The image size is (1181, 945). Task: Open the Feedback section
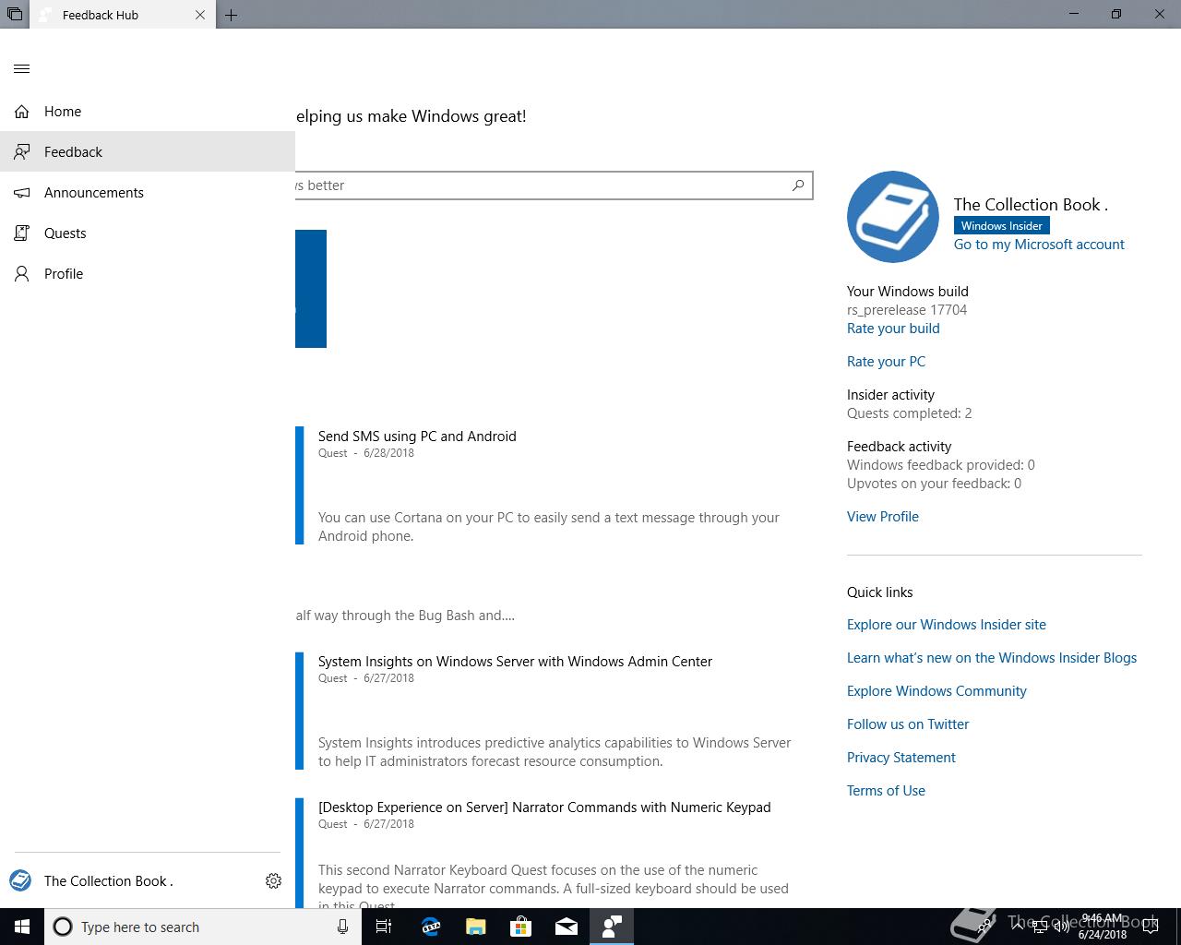pos(148,151)
